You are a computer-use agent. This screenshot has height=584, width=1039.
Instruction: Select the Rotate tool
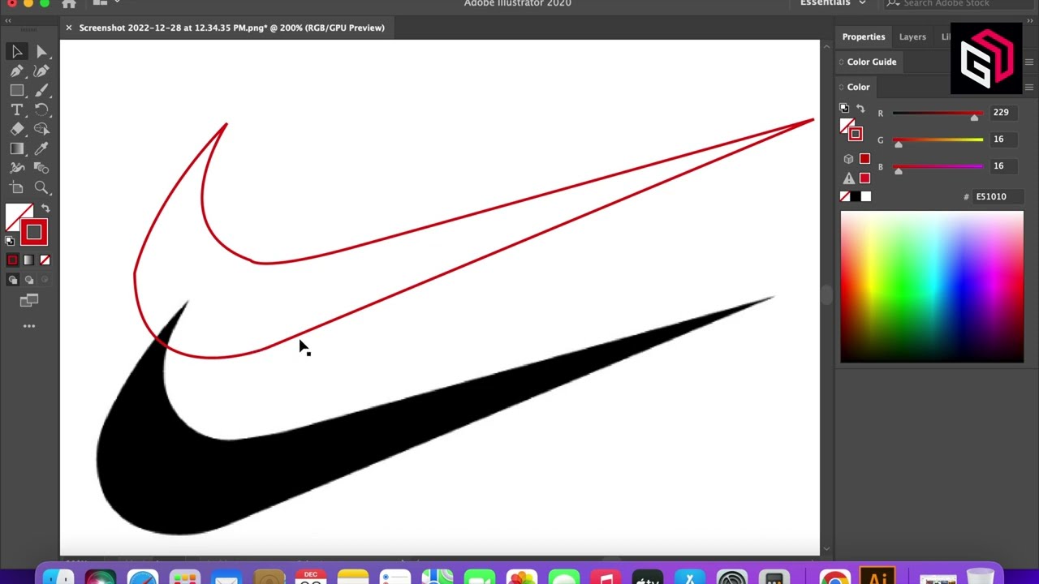click(41, 109)
